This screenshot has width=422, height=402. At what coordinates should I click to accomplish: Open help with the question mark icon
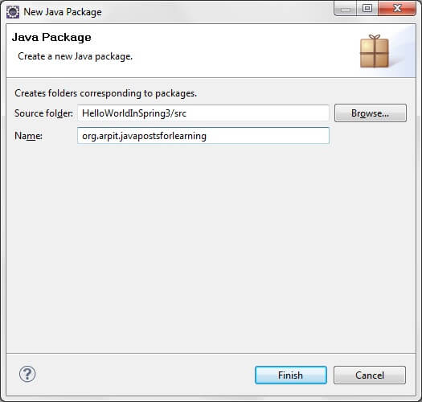[x=27, y=374]
